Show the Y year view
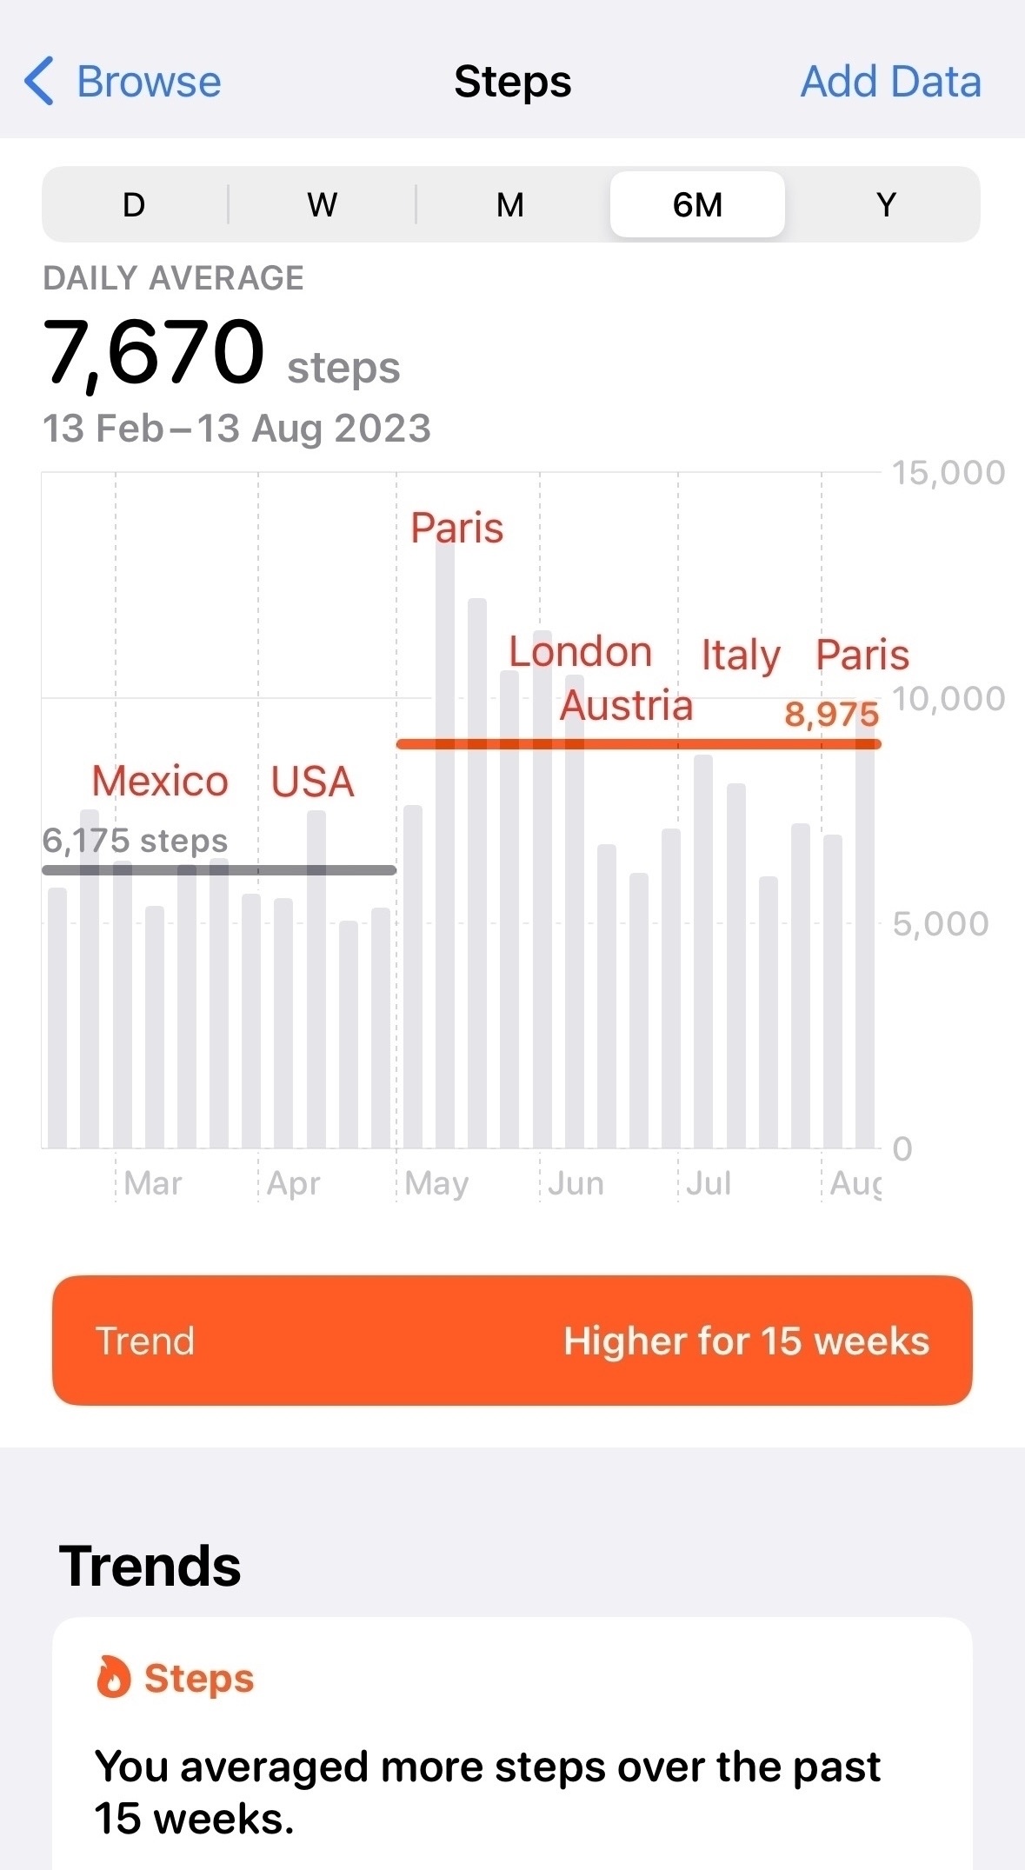The image size is (1025, 1870). [x=886, y=205]
